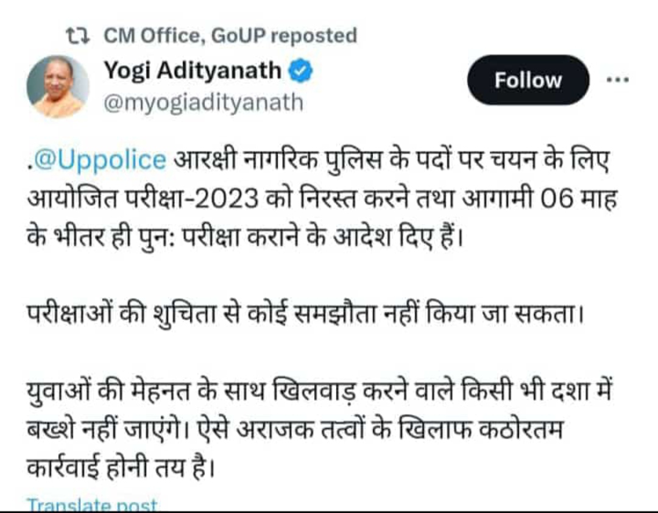Click the word 'reposted' in the header
The width and height of the screenshot is (658, 513).
[313, 37]
